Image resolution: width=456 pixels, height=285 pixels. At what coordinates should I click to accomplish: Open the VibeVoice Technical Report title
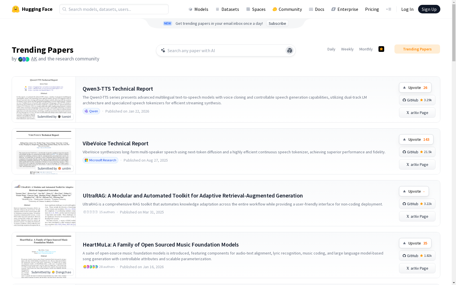[115, 143]
